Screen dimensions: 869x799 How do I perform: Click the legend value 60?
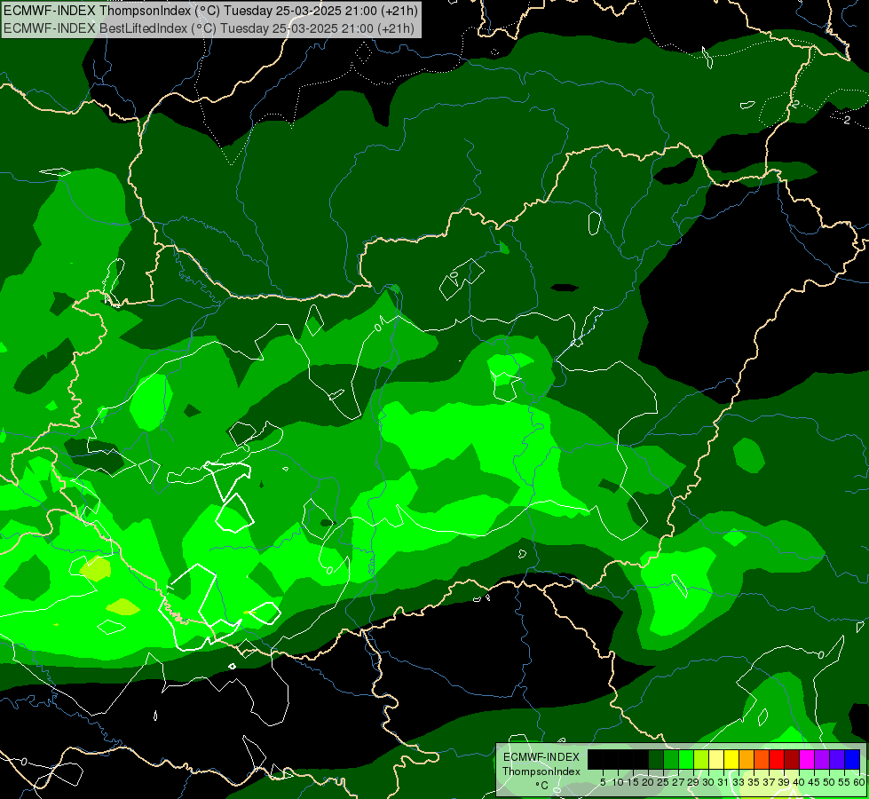point(859,782)
